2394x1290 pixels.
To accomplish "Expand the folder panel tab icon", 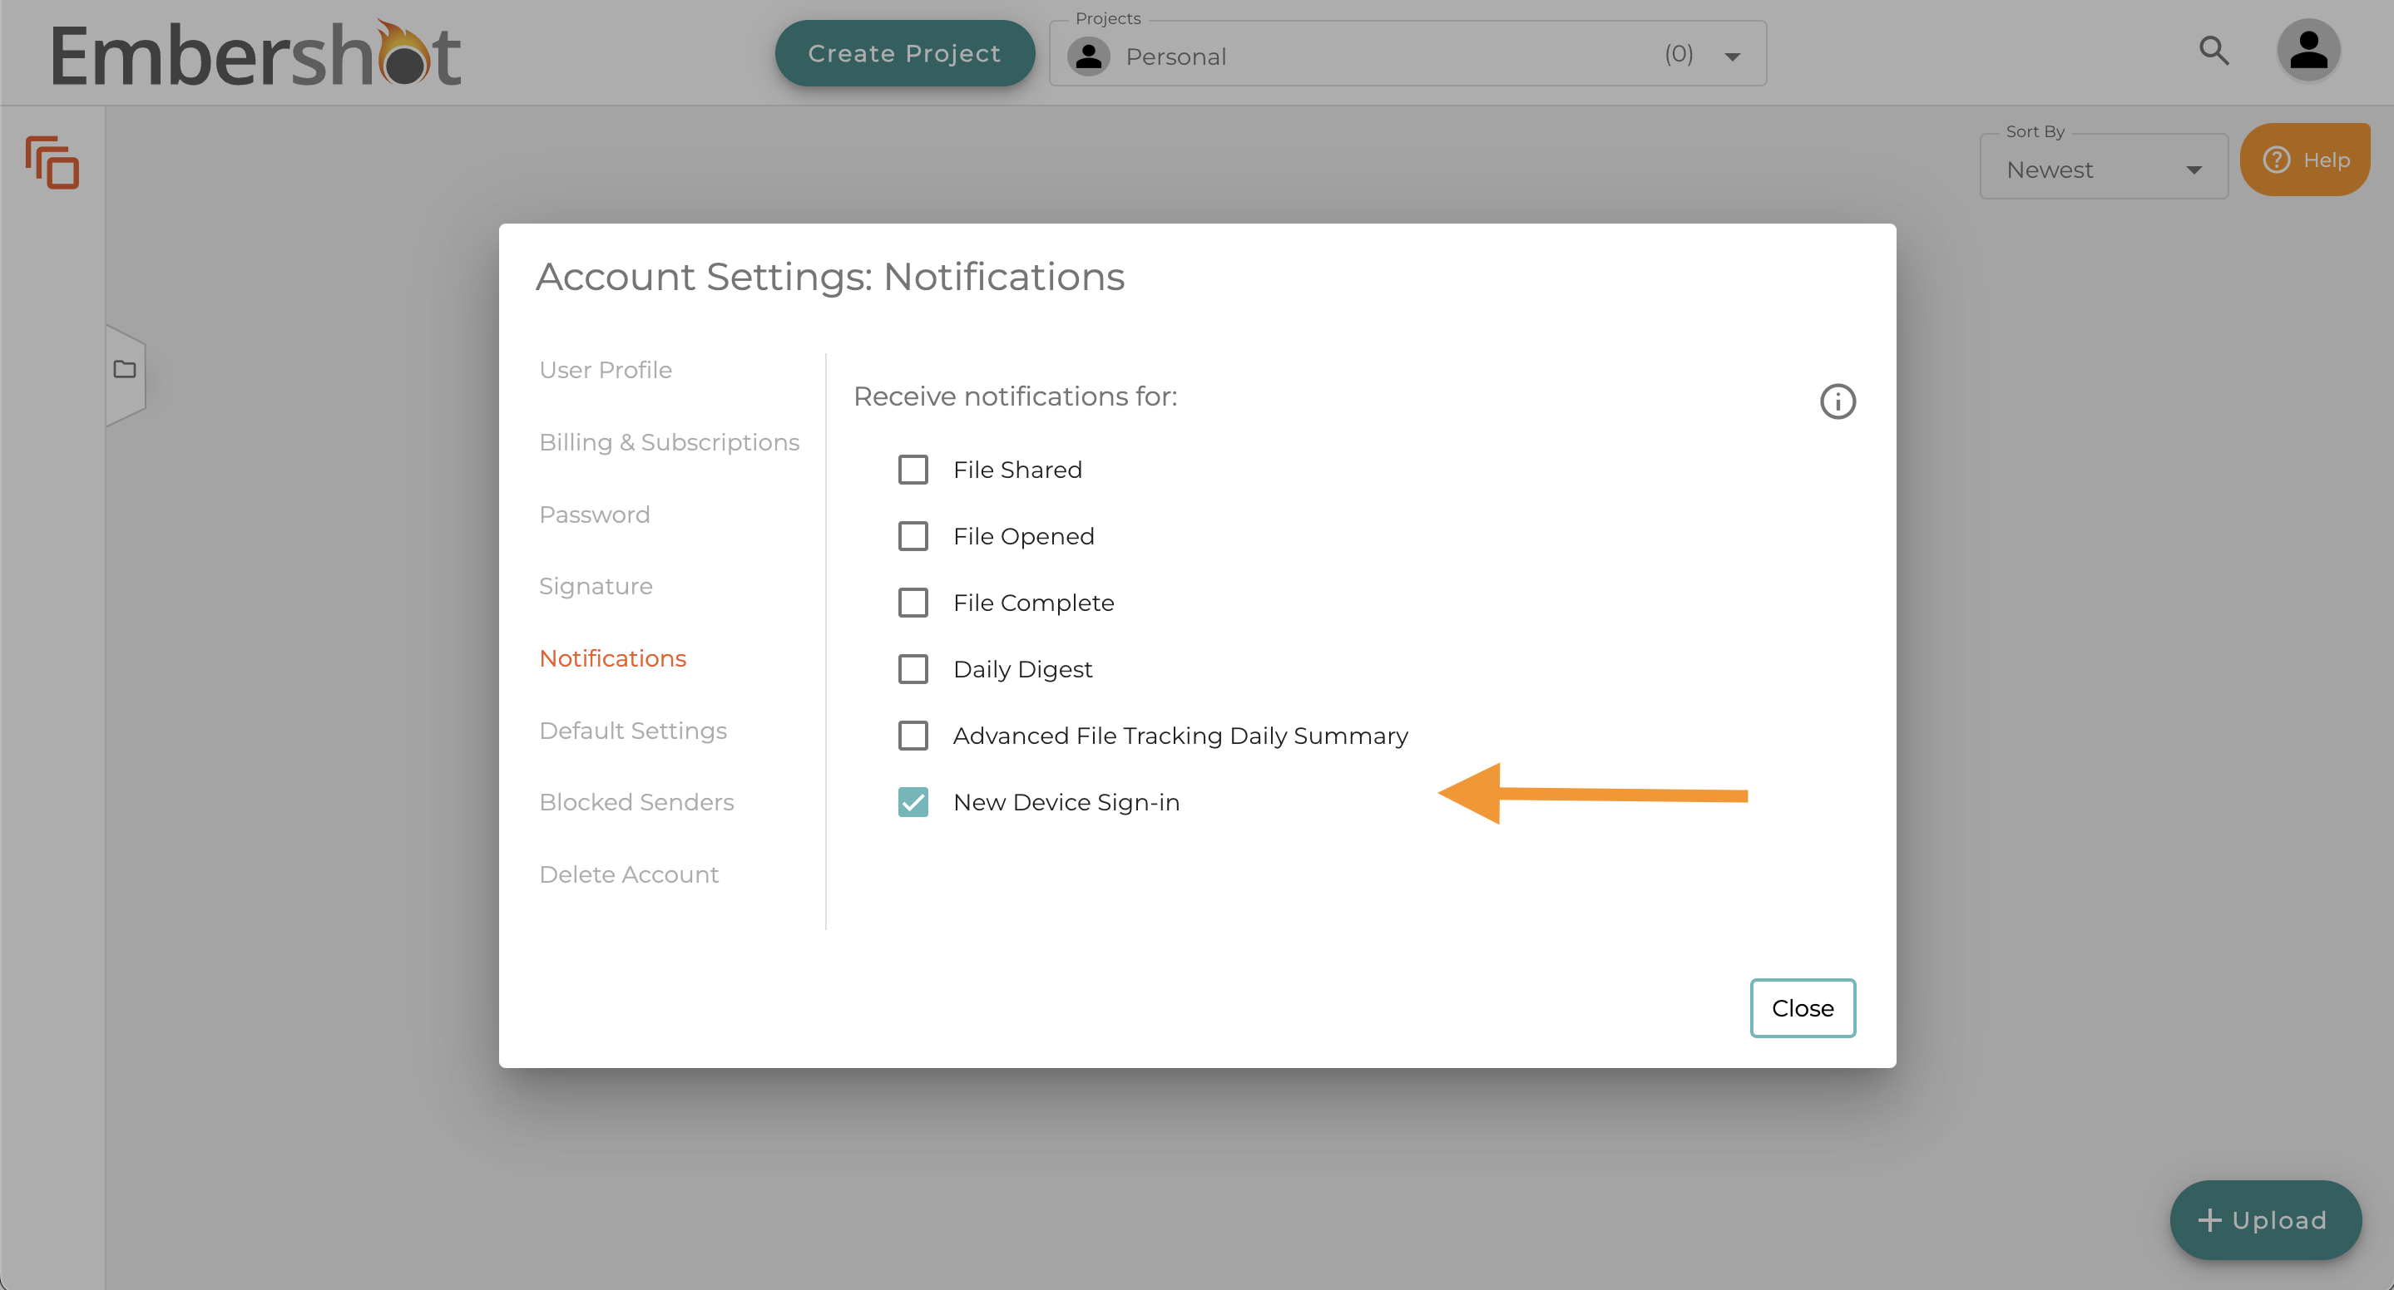I will [125, 370].
